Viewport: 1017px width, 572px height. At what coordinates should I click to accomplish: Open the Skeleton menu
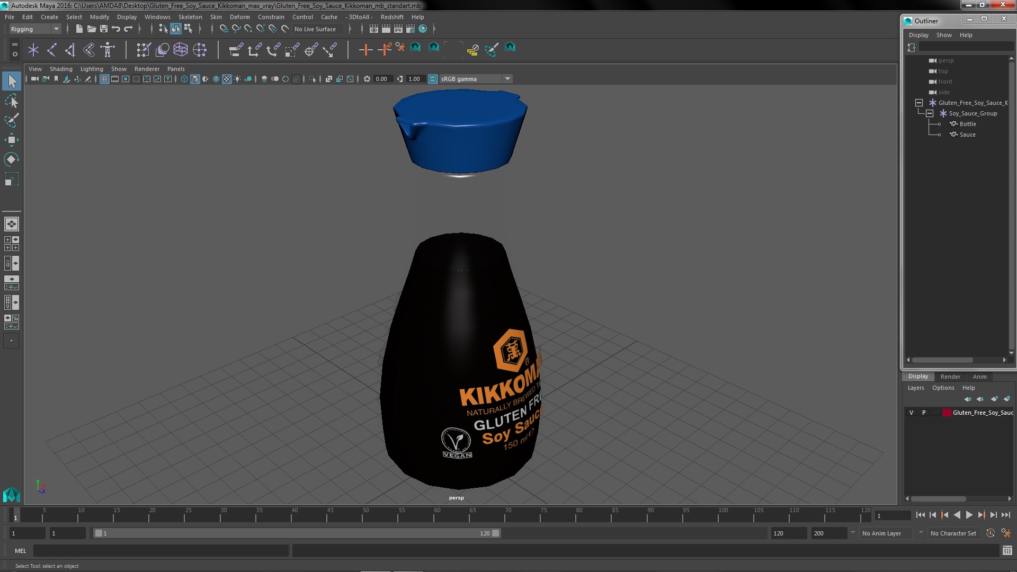pyautogui.click(x=190, y=17)
